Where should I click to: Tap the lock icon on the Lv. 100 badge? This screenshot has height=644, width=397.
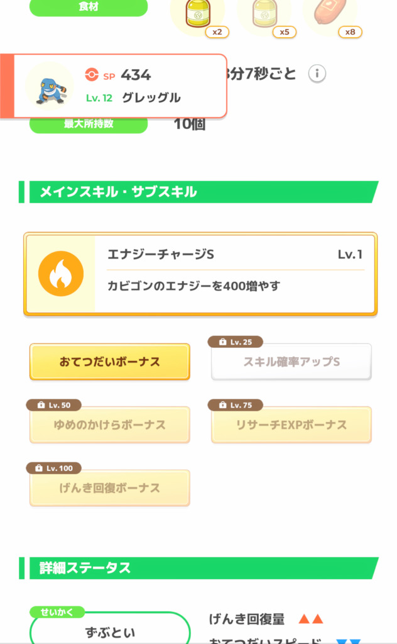coord(40,469)
